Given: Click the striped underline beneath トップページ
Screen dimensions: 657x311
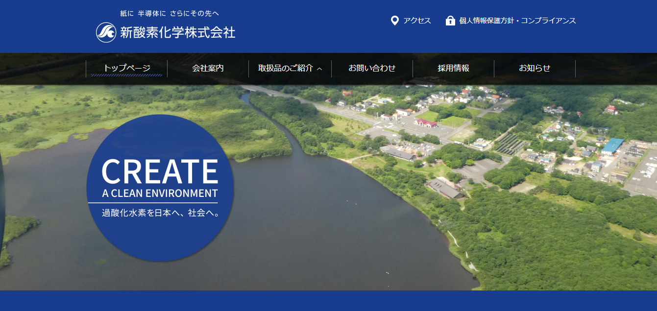Looking at the screenshot, I should click(126, 75).
